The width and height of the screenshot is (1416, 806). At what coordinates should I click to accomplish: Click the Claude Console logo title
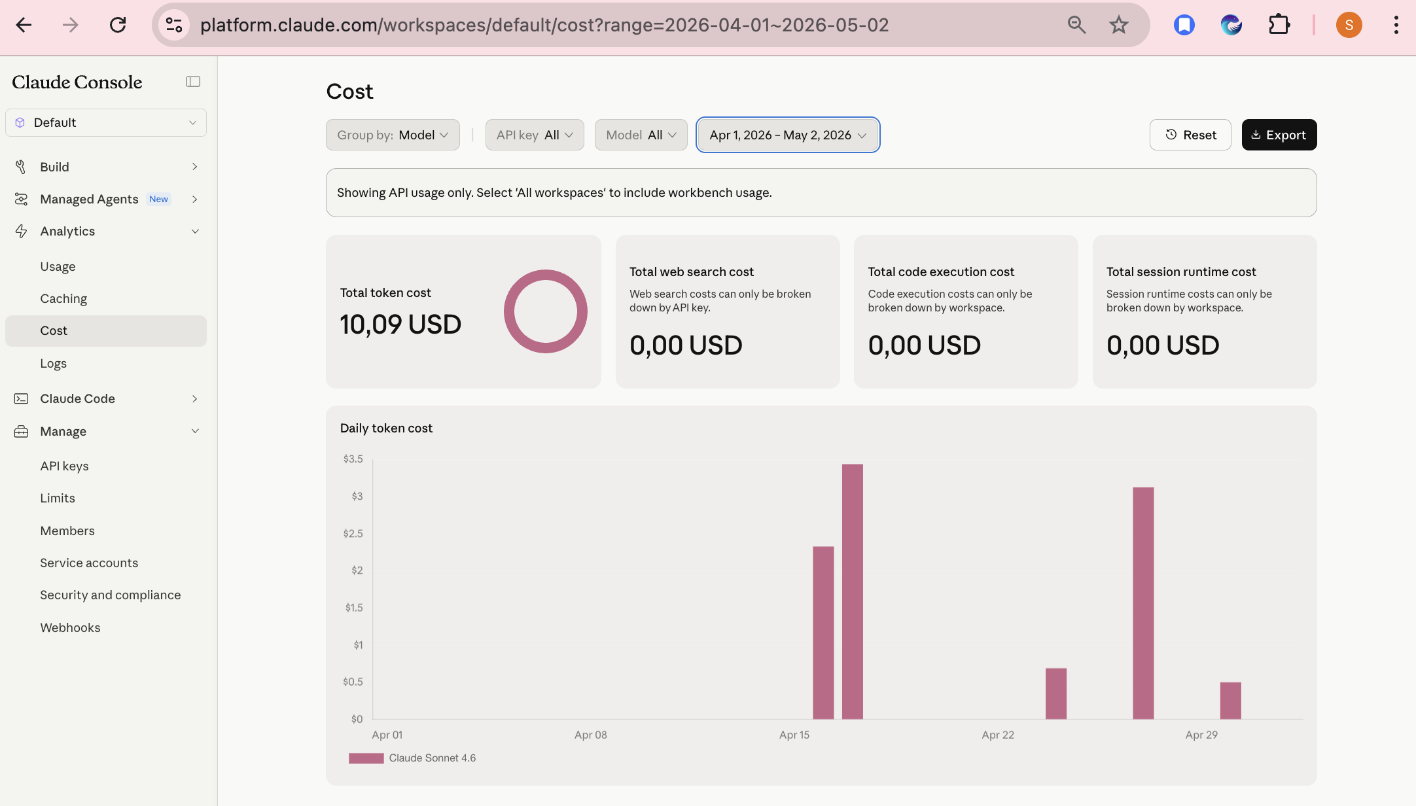[x=77, y=82]
